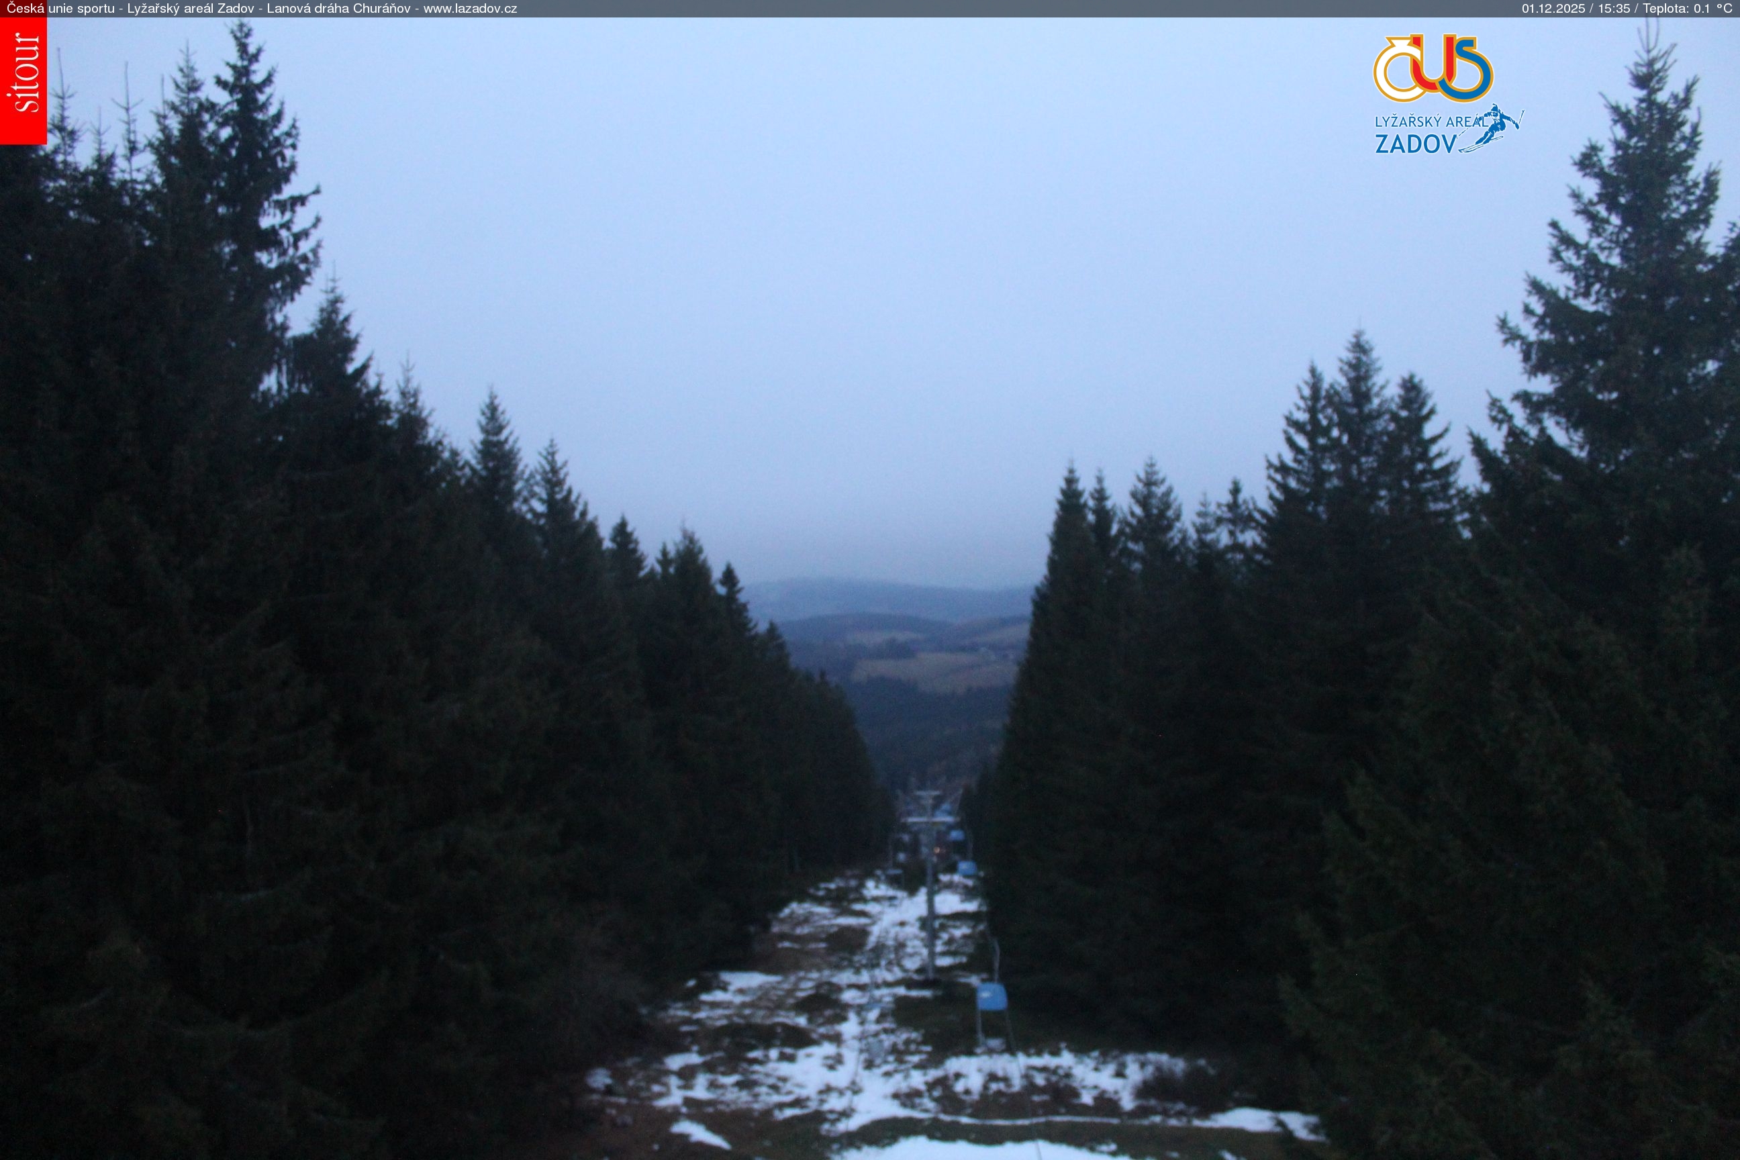Click Lanová dráha Churáňov title text
The height and width of the screenshot is (1160, 1740).
click(338, 9)
